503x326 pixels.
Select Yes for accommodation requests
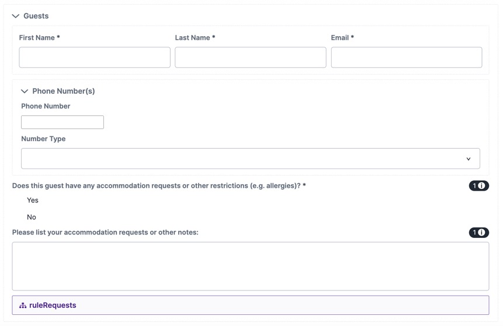tap(33, 201)
